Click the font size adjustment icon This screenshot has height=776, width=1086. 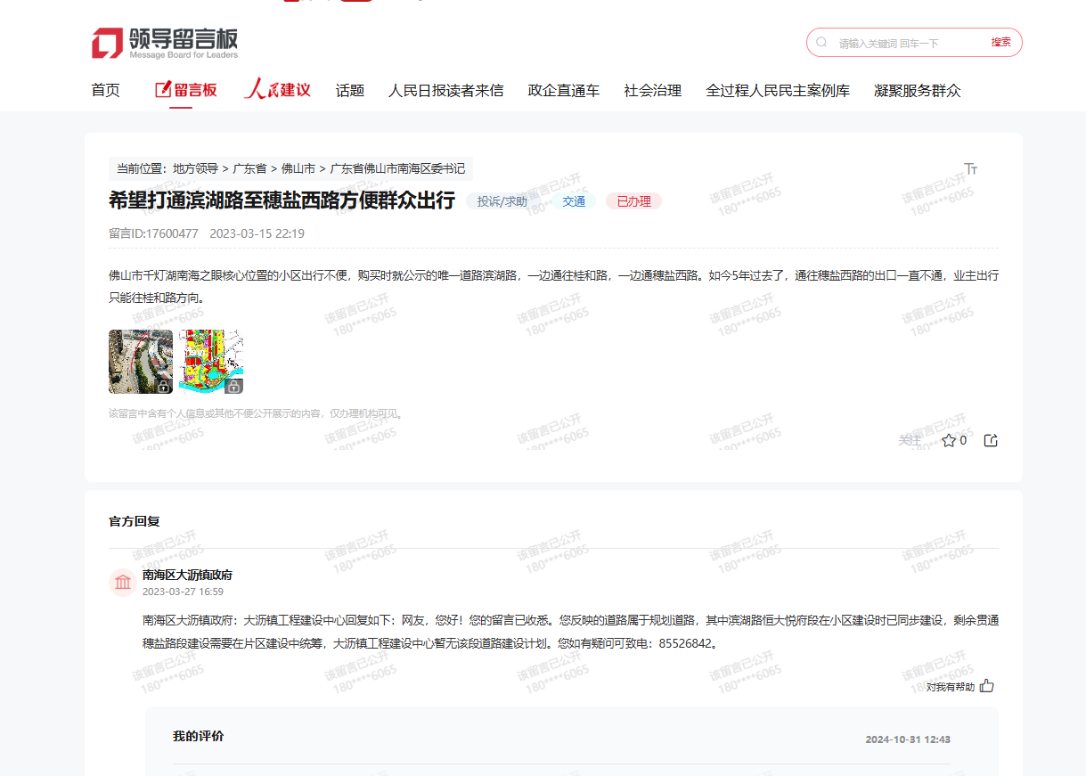971,168
